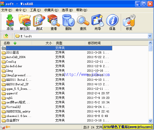
Task: Sort by Type (类型) column header
Action: pyautogui.click(x=69, y=43)
